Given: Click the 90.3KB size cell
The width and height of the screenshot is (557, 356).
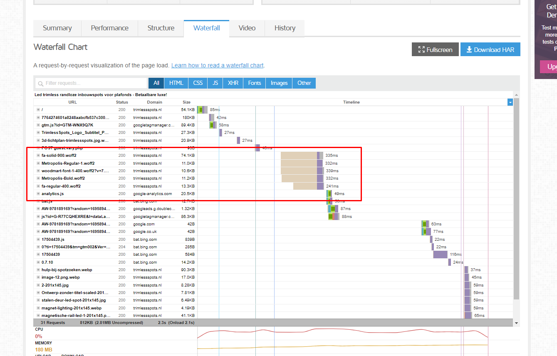Looking at the screenshot, I should [x=188, y=270].
